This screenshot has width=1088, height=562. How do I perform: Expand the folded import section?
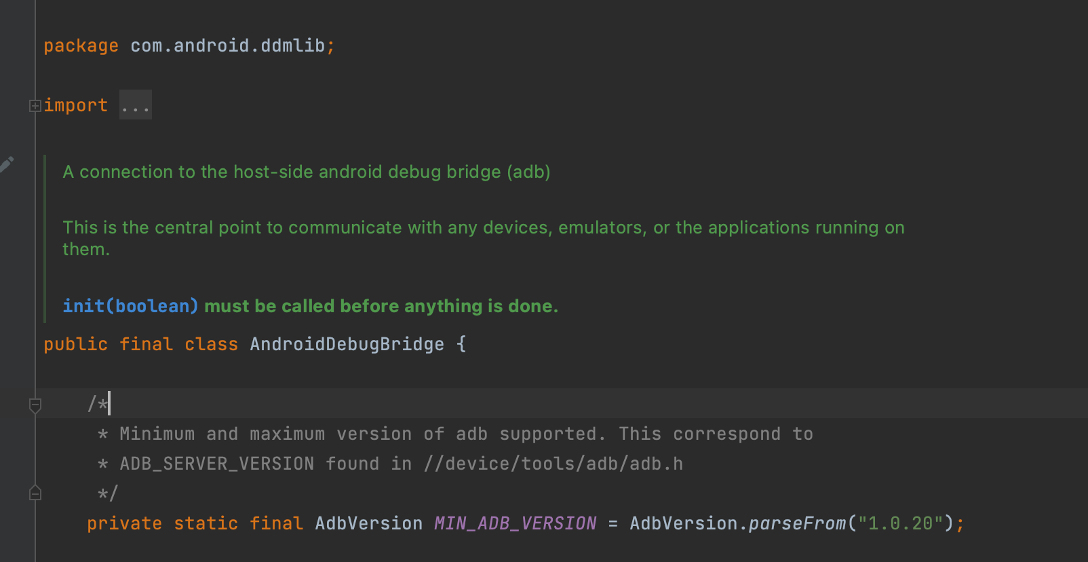pos(35,106)
